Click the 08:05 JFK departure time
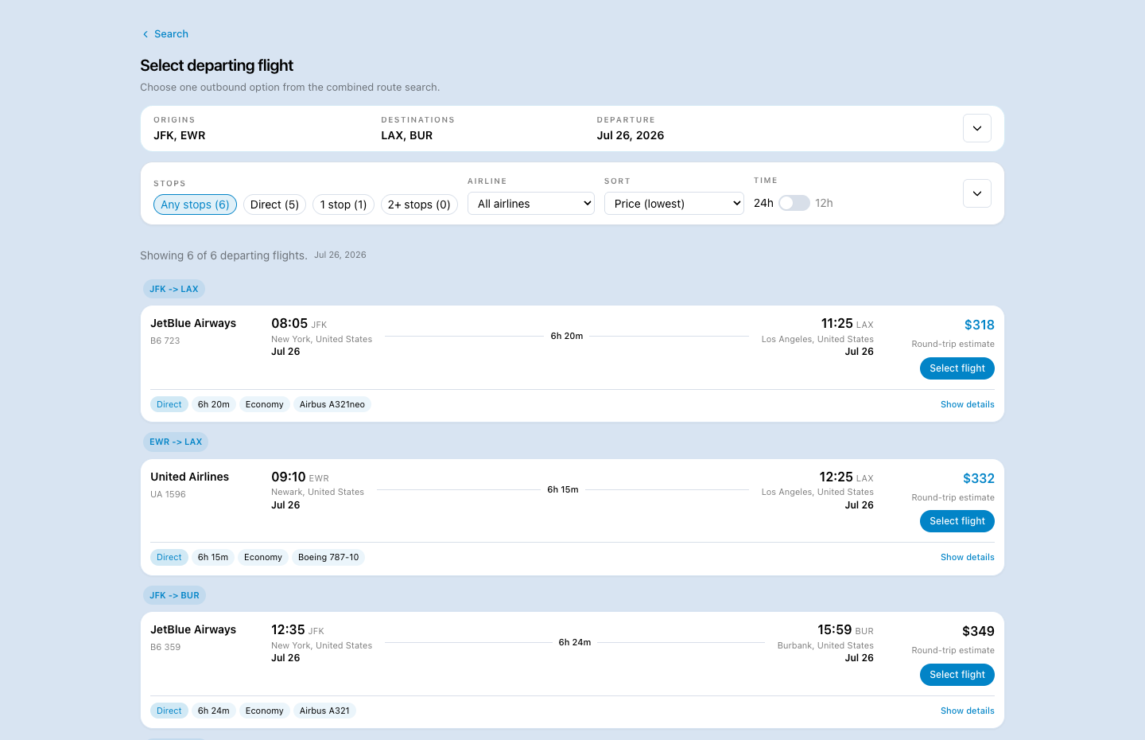Image resolution: width=1145 pixels, height=740 pixels. (299, 323)
